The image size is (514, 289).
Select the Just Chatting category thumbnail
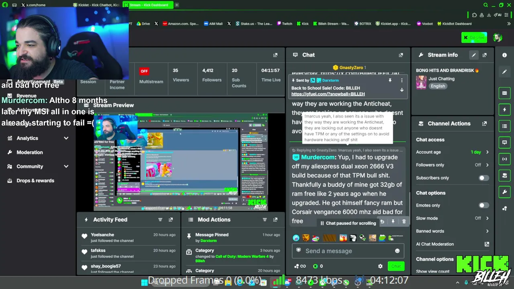tap(421, 82)
